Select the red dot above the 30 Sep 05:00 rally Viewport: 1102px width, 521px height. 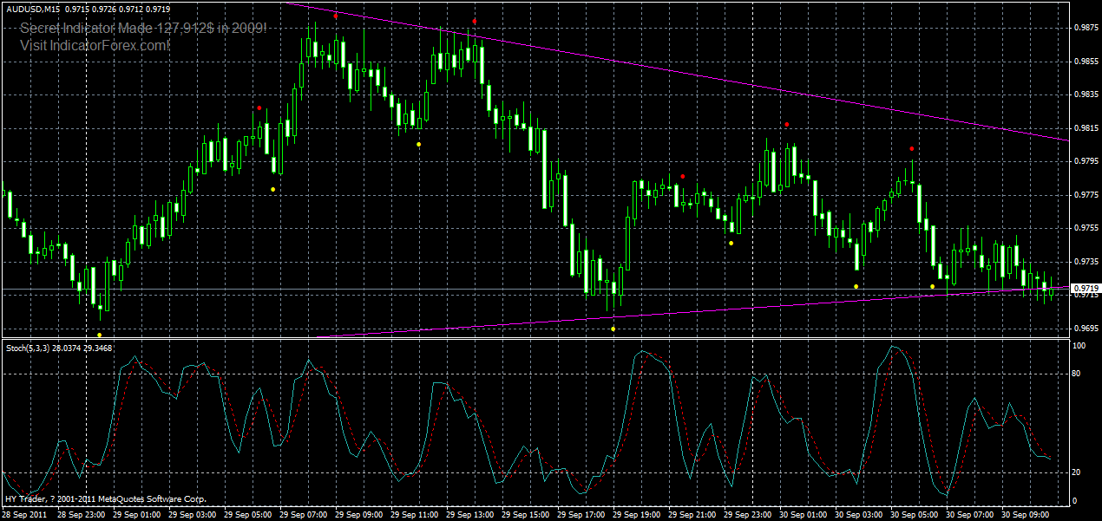(x=911, y=148)
